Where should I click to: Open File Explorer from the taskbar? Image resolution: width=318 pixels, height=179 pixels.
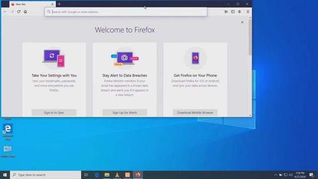click(107, 175)
